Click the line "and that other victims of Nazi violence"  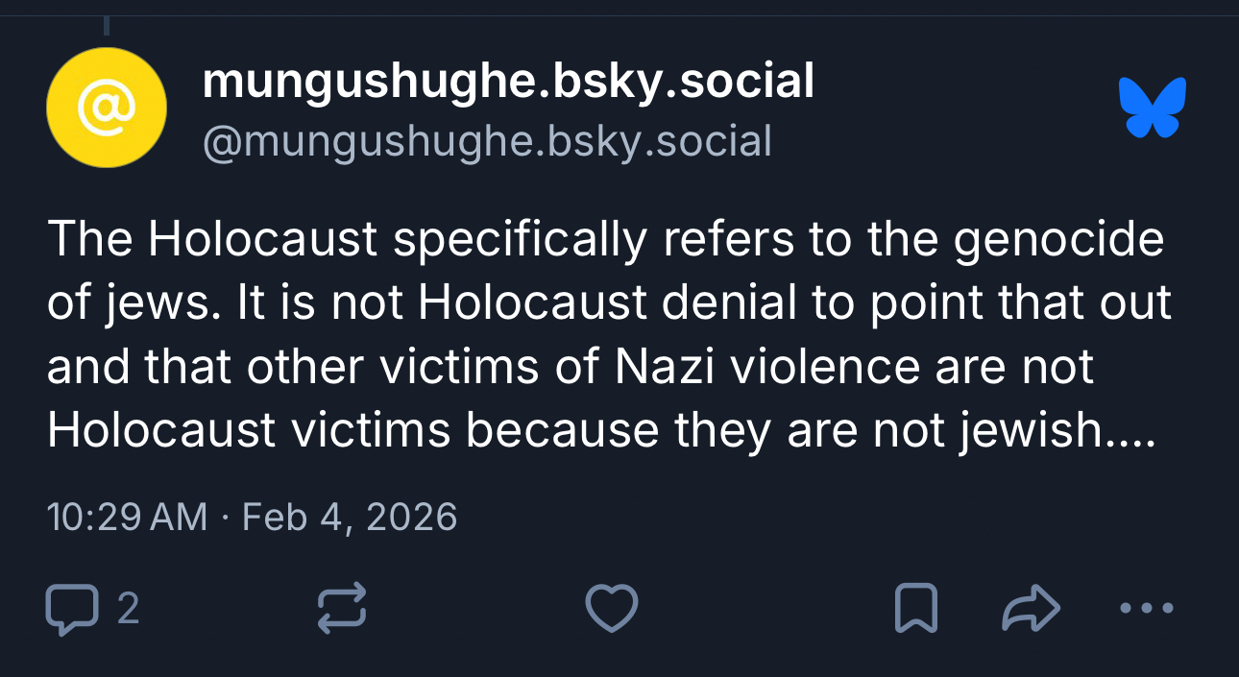click(x=570, y=367)
